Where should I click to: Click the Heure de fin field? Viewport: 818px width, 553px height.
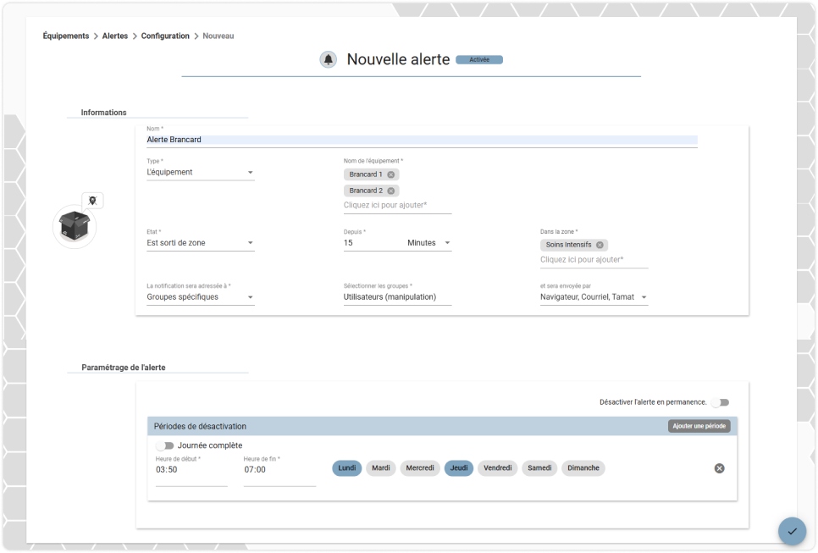tap(279, 470)
